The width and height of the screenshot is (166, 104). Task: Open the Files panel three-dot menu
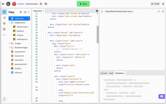(29, 12)
